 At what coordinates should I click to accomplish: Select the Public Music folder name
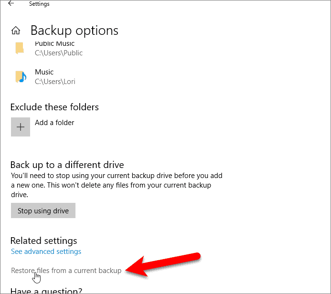(x=54, y=44)
